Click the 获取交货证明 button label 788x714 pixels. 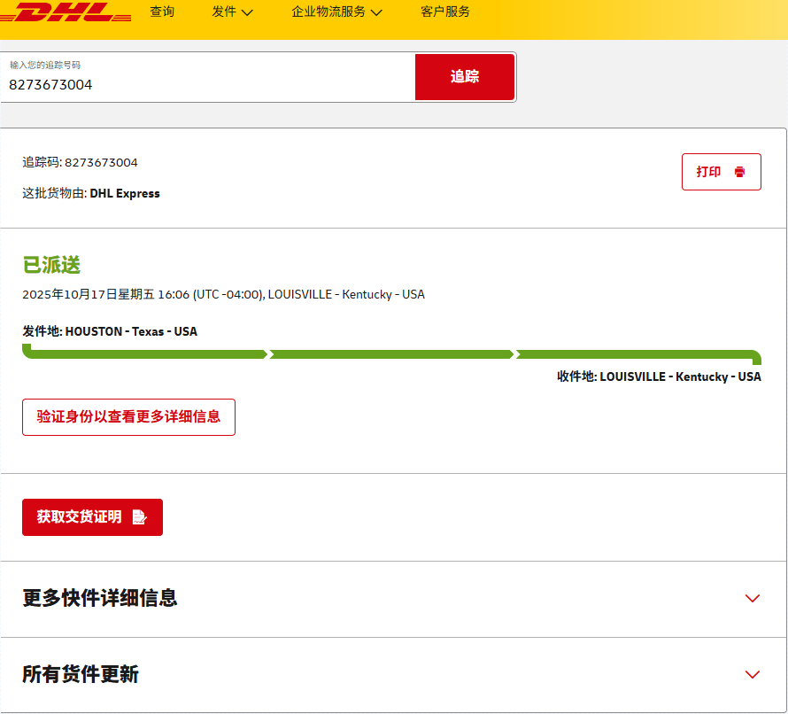[x=79, y=517]
